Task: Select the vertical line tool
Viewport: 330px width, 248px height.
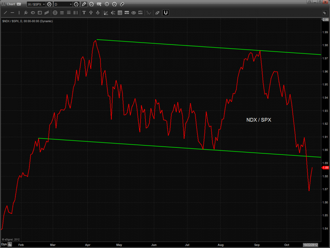Action: tap(19, 13)
